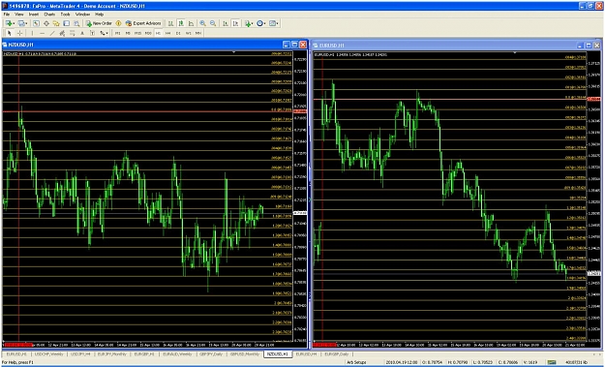The image size is (605, 367).
Task: Open the View menu
Action: (19, 15)
